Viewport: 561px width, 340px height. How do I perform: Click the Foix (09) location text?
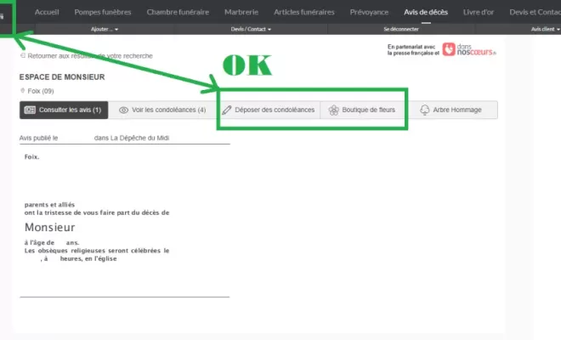click(41, 91)
